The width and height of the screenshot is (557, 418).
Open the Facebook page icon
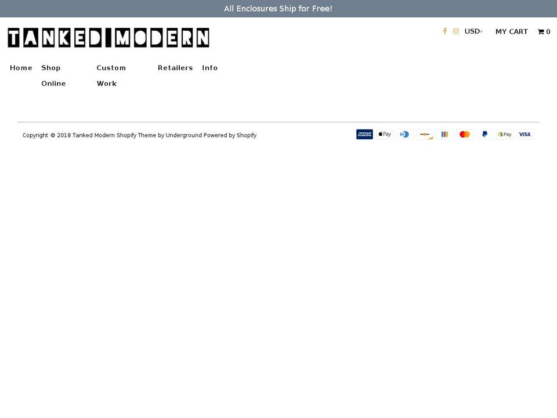[x=445, y=31]
